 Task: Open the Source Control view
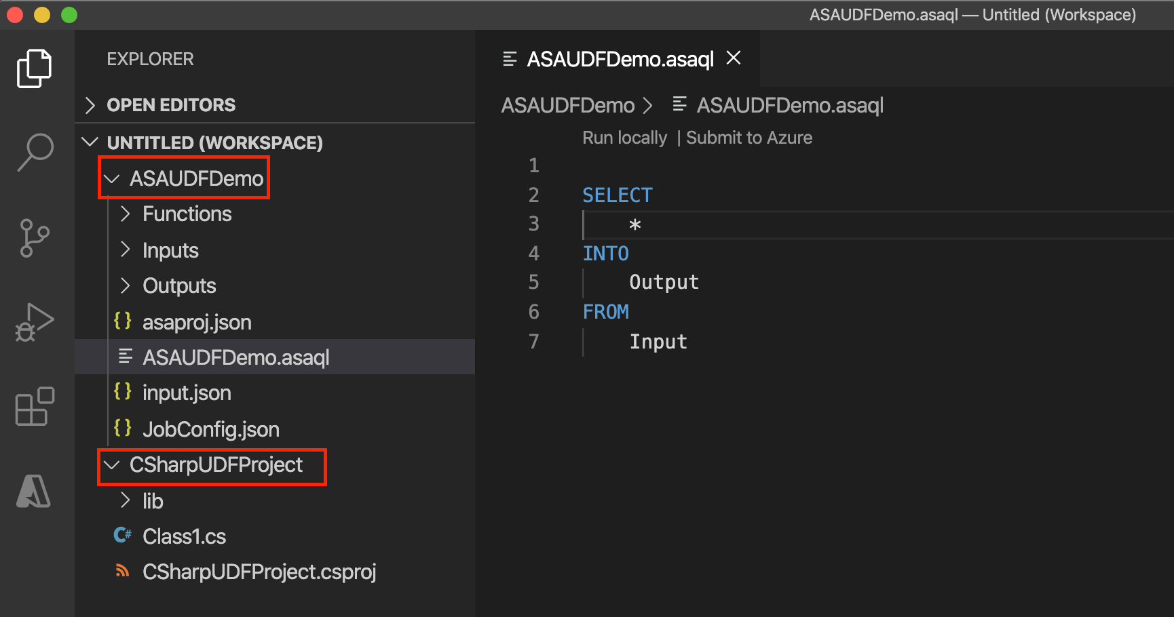[34, 237]
